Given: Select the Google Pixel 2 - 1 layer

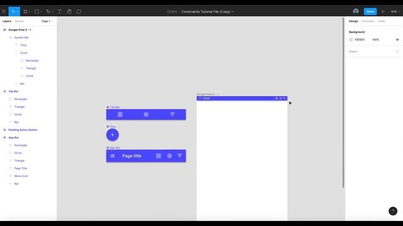Looking at the screenshot, I should pyautogui.click(x=20, y=30).
